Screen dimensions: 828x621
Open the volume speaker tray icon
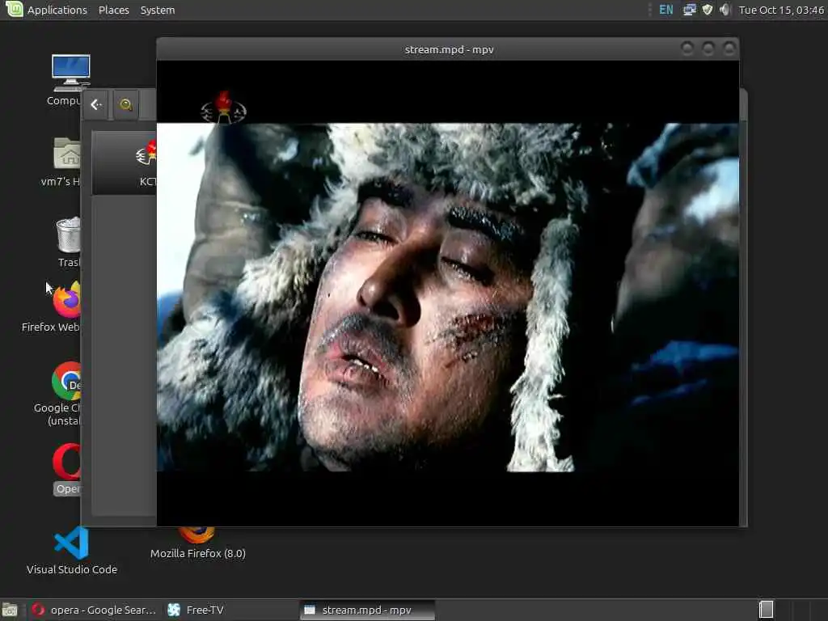point(725,10)
